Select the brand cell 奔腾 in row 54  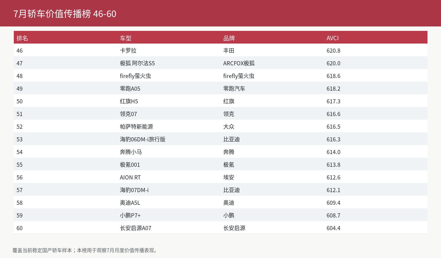[229, 152]
